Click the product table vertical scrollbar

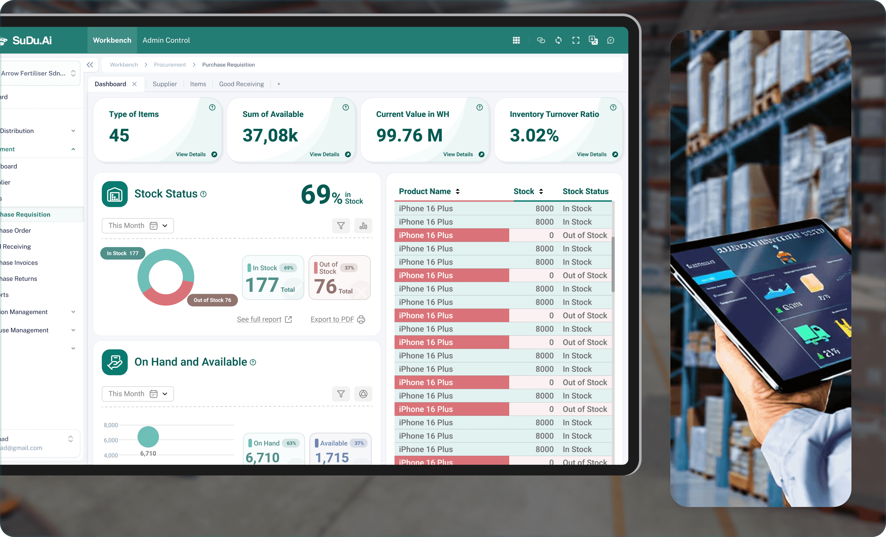tap(613, 264)
